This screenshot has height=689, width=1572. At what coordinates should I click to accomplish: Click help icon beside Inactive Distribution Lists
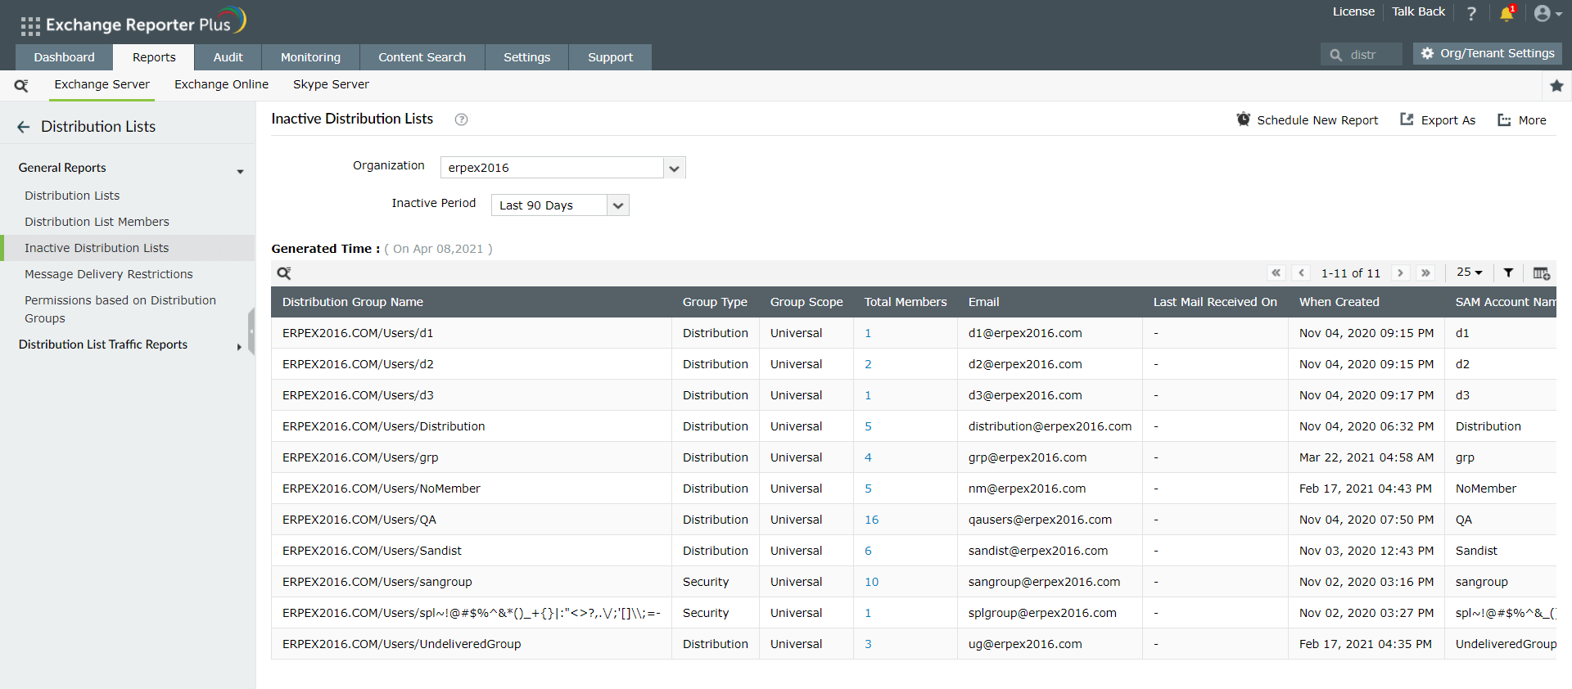[461, 119]
